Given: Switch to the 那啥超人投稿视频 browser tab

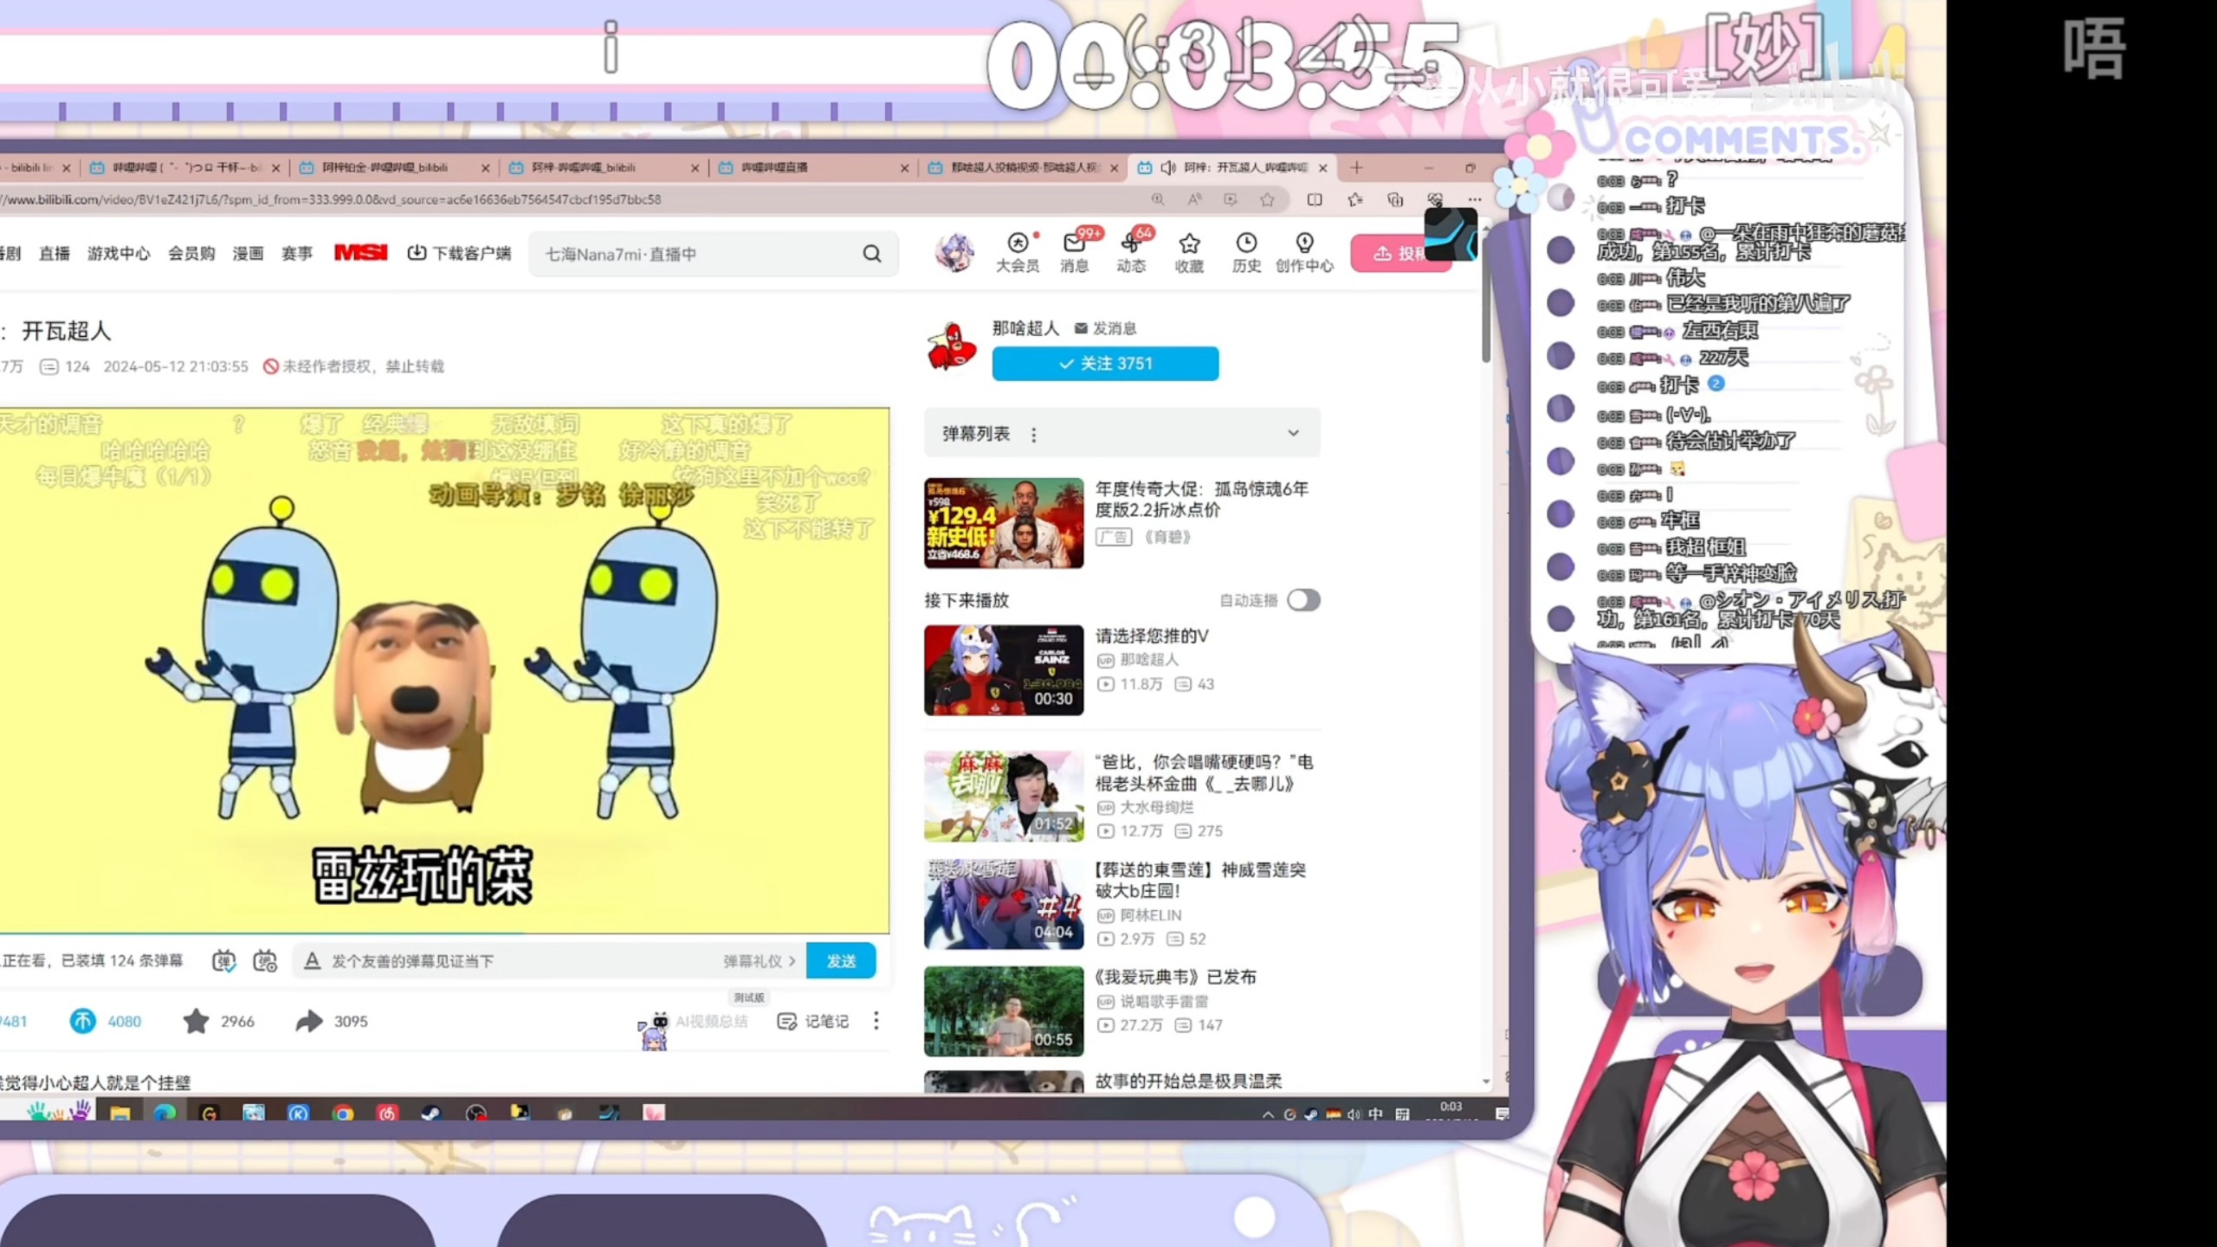Looking at the screenshot, I should [x=1024, y=167].
